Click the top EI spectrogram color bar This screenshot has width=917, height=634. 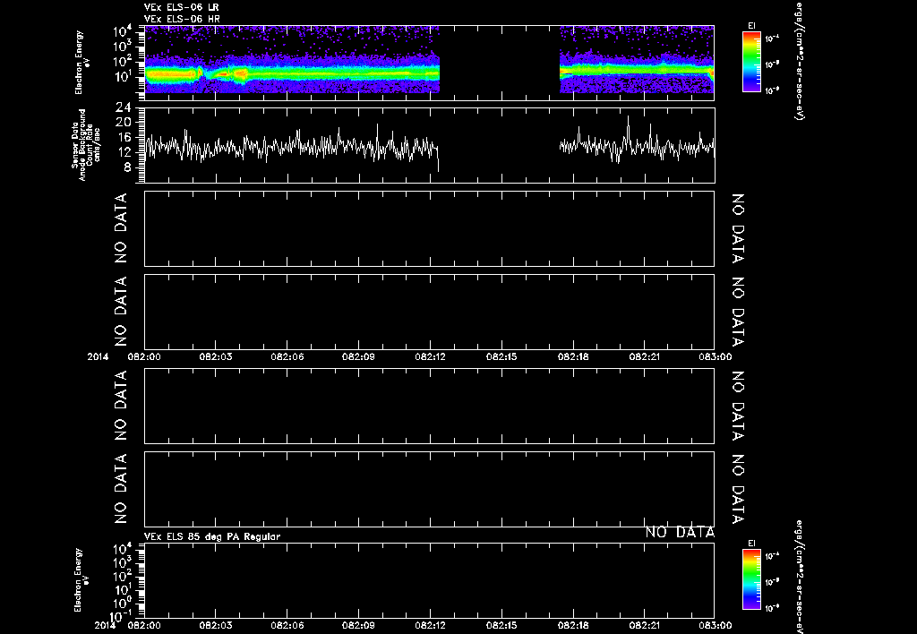point(751,62)
